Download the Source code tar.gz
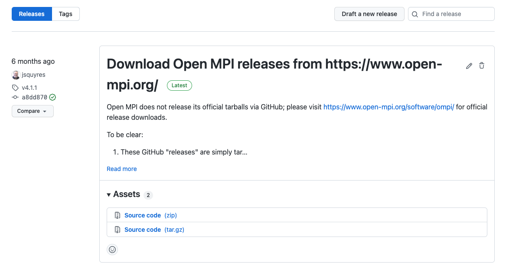Screen dimensions: 519x273 click(x=143, y=230)
